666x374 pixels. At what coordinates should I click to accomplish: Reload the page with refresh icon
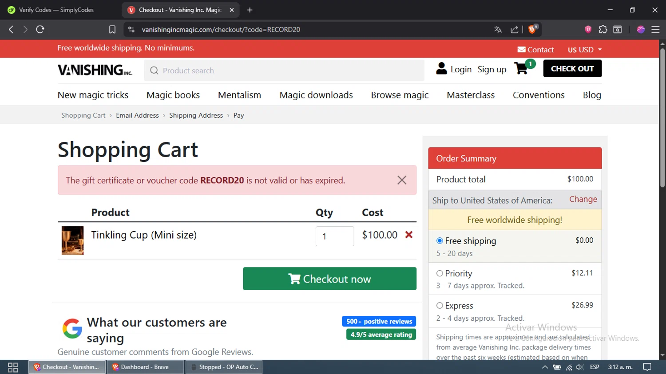tap(40, 29)
